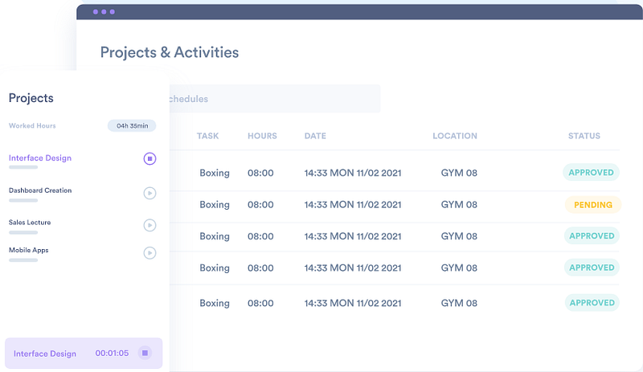Click the 04h 35min worked hours badge

[x=132, y=125]
